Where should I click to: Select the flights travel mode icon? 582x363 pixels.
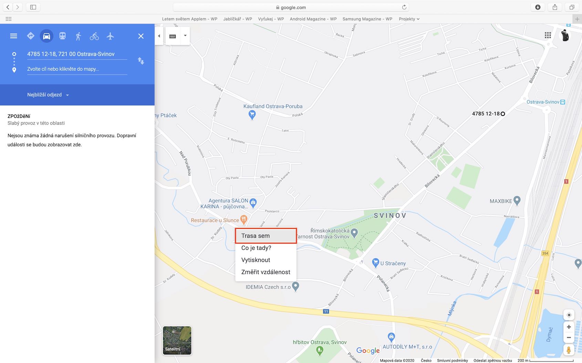click(x=110, y=36)
